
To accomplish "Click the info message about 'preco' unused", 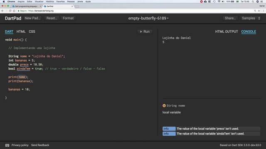I will click(x=211, y=129).
